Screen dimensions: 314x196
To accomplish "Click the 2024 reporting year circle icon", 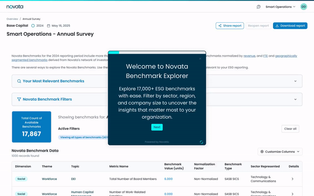I will [x=33, y=26].
